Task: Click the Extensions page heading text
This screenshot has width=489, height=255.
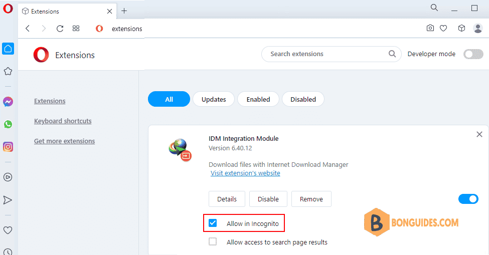Action: tap(75, 55)
